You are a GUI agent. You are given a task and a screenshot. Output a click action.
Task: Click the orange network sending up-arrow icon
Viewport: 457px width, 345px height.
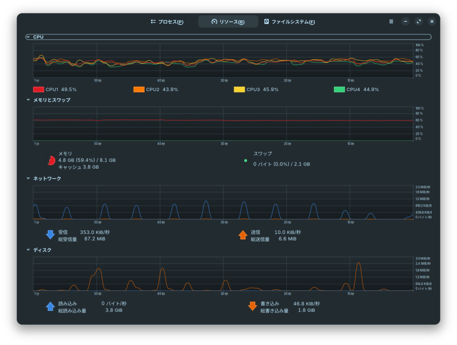pos(243,235)
